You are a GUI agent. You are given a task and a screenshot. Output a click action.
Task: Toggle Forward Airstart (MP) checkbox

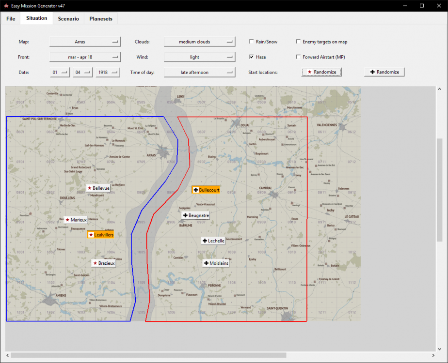coord(299,57)
